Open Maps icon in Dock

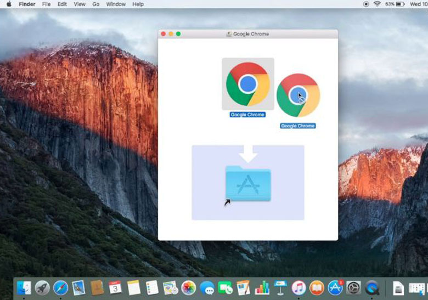170,288
